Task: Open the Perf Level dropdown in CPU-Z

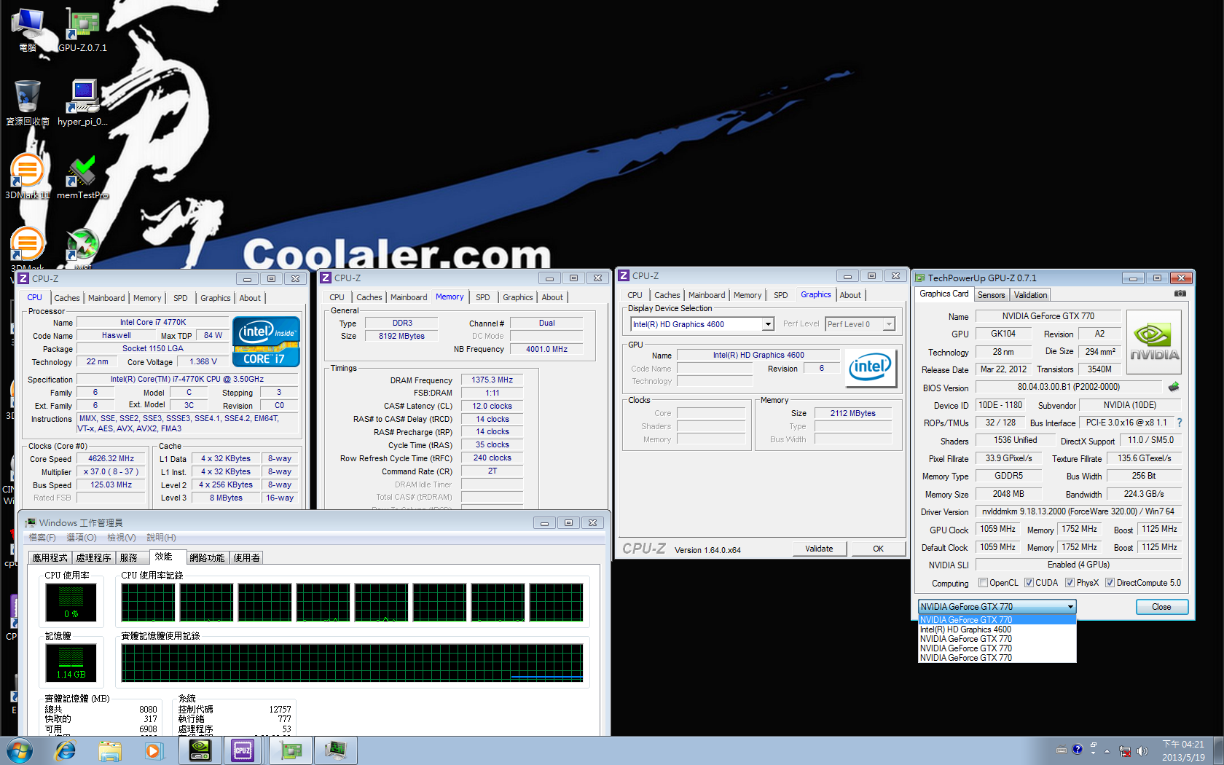Action: click(x=889, y=324)
